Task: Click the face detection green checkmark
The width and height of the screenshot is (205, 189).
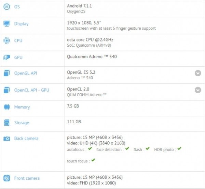Action: point(127,148)
